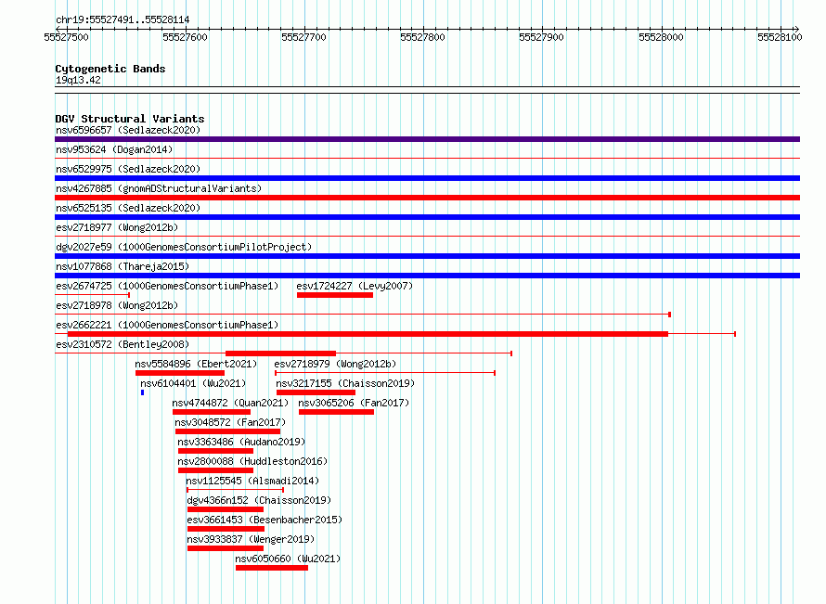Open variant nsv3048572 (Fan2017) label

230,422
